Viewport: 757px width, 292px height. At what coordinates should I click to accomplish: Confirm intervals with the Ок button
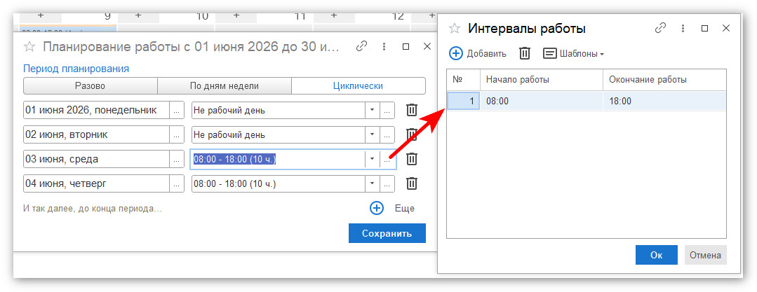click(657, 255)
